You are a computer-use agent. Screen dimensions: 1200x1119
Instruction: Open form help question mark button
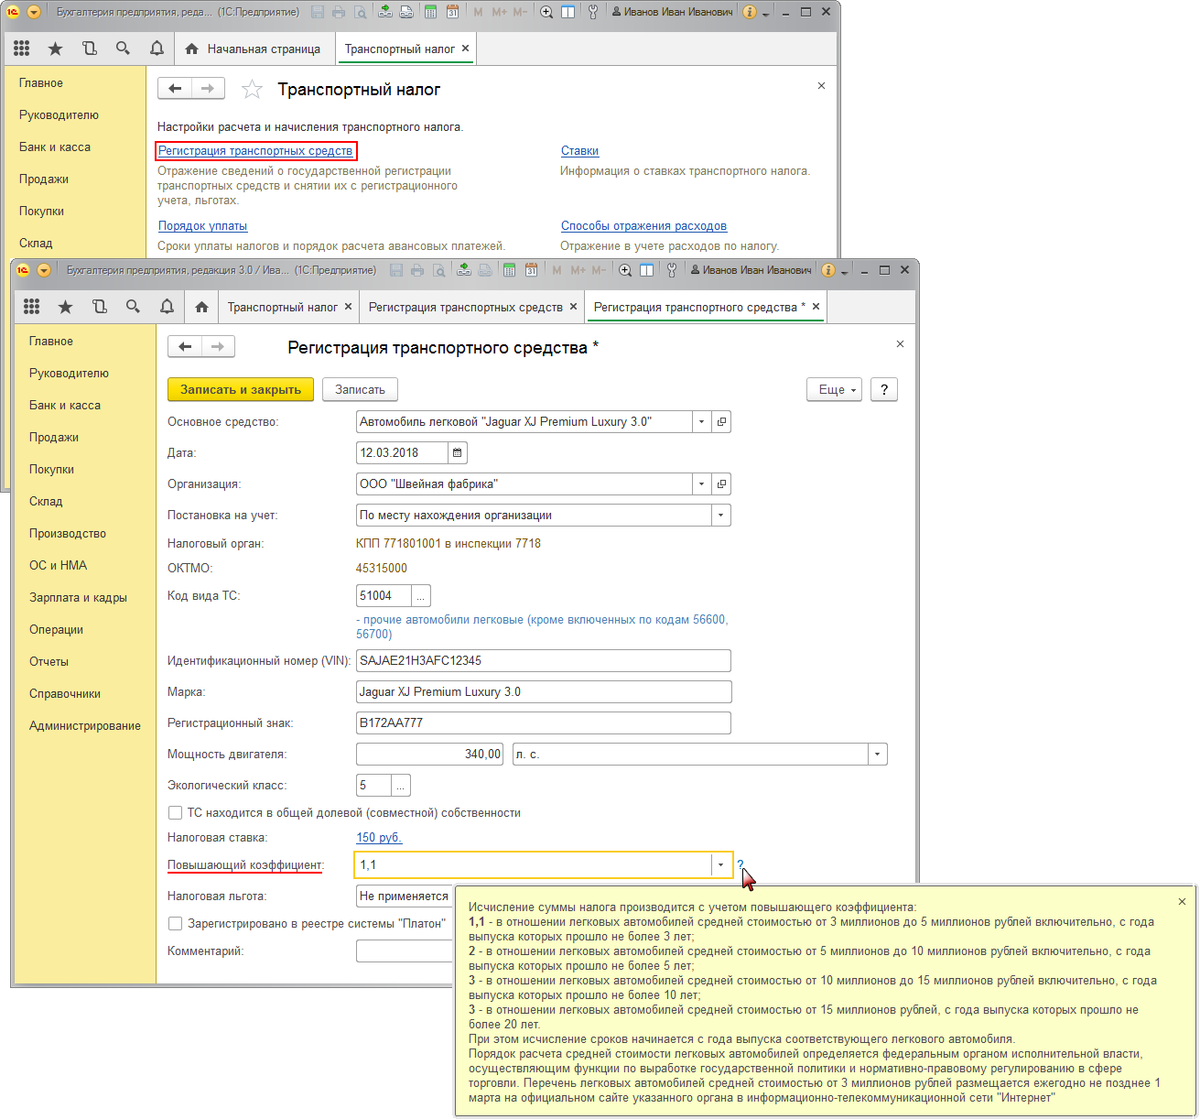[x=884, y=389]
